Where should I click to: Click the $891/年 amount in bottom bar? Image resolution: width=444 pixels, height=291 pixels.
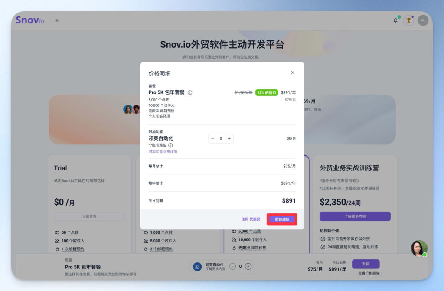337,269
